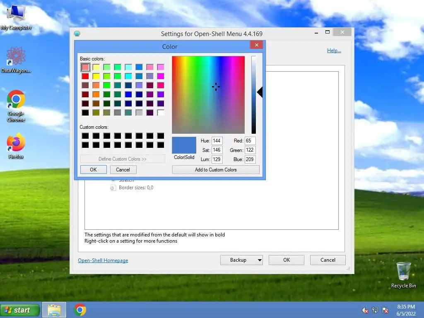Launch Firefox from the desktop

16,146
